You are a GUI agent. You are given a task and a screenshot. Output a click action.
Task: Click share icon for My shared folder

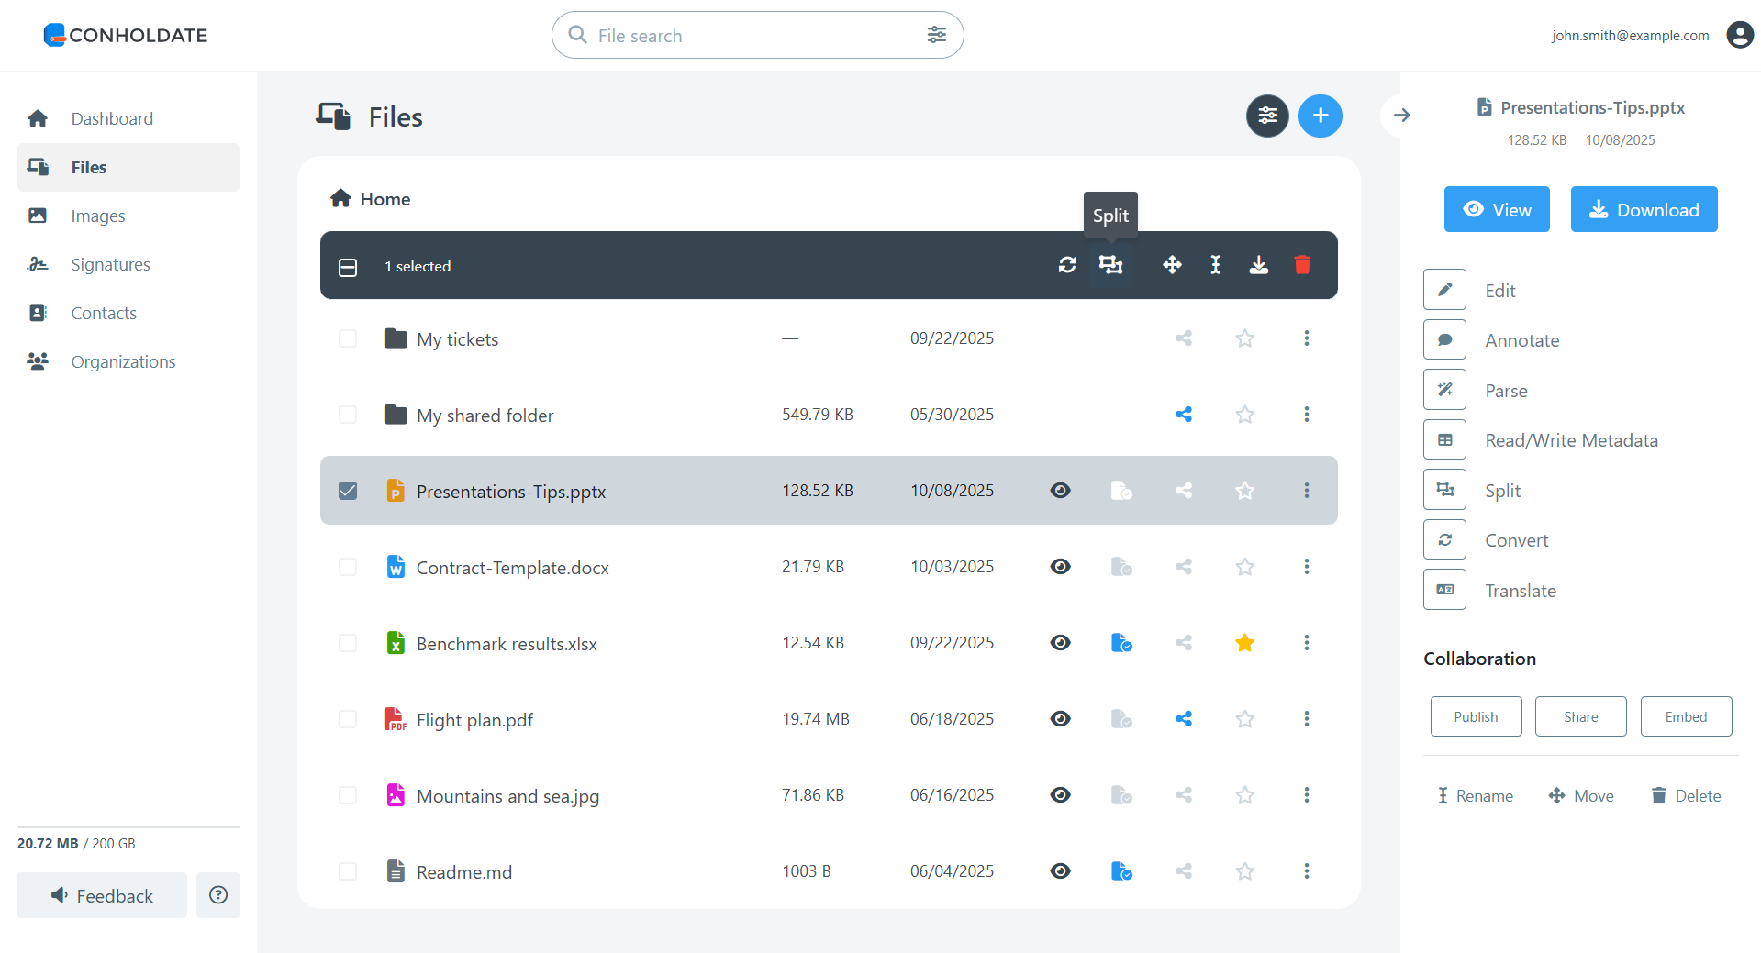tap(1184, 415)
